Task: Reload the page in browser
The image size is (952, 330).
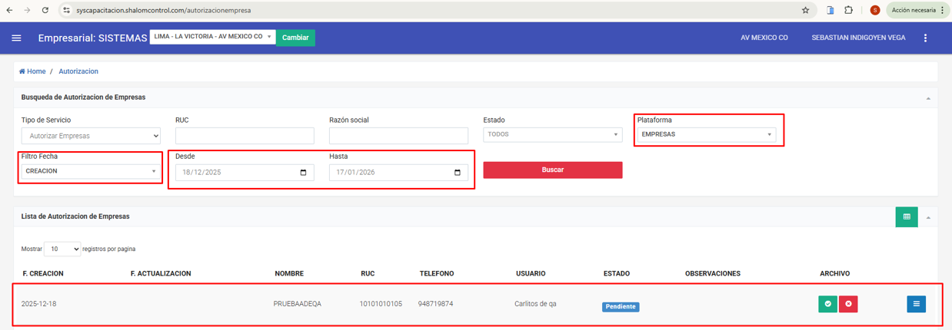Action: (x=45, y=11)
